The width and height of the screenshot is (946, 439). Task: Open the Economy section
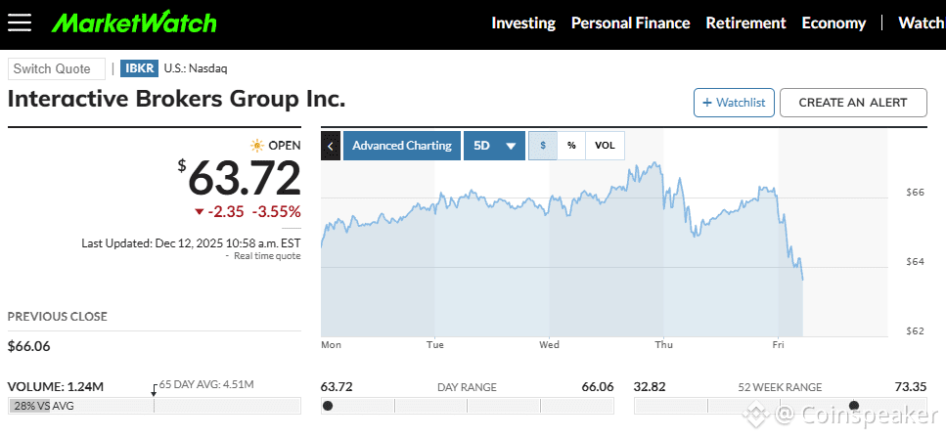tap(833, 23)
